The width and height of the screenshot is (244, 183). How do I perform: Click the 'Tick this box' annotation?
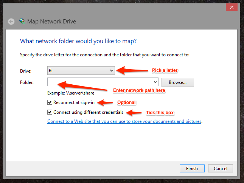click(x=159, y=113)
